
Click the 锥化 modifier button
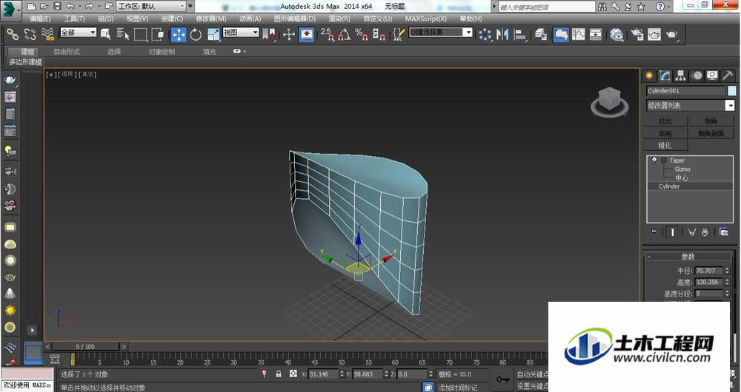[x=665, y=145]
